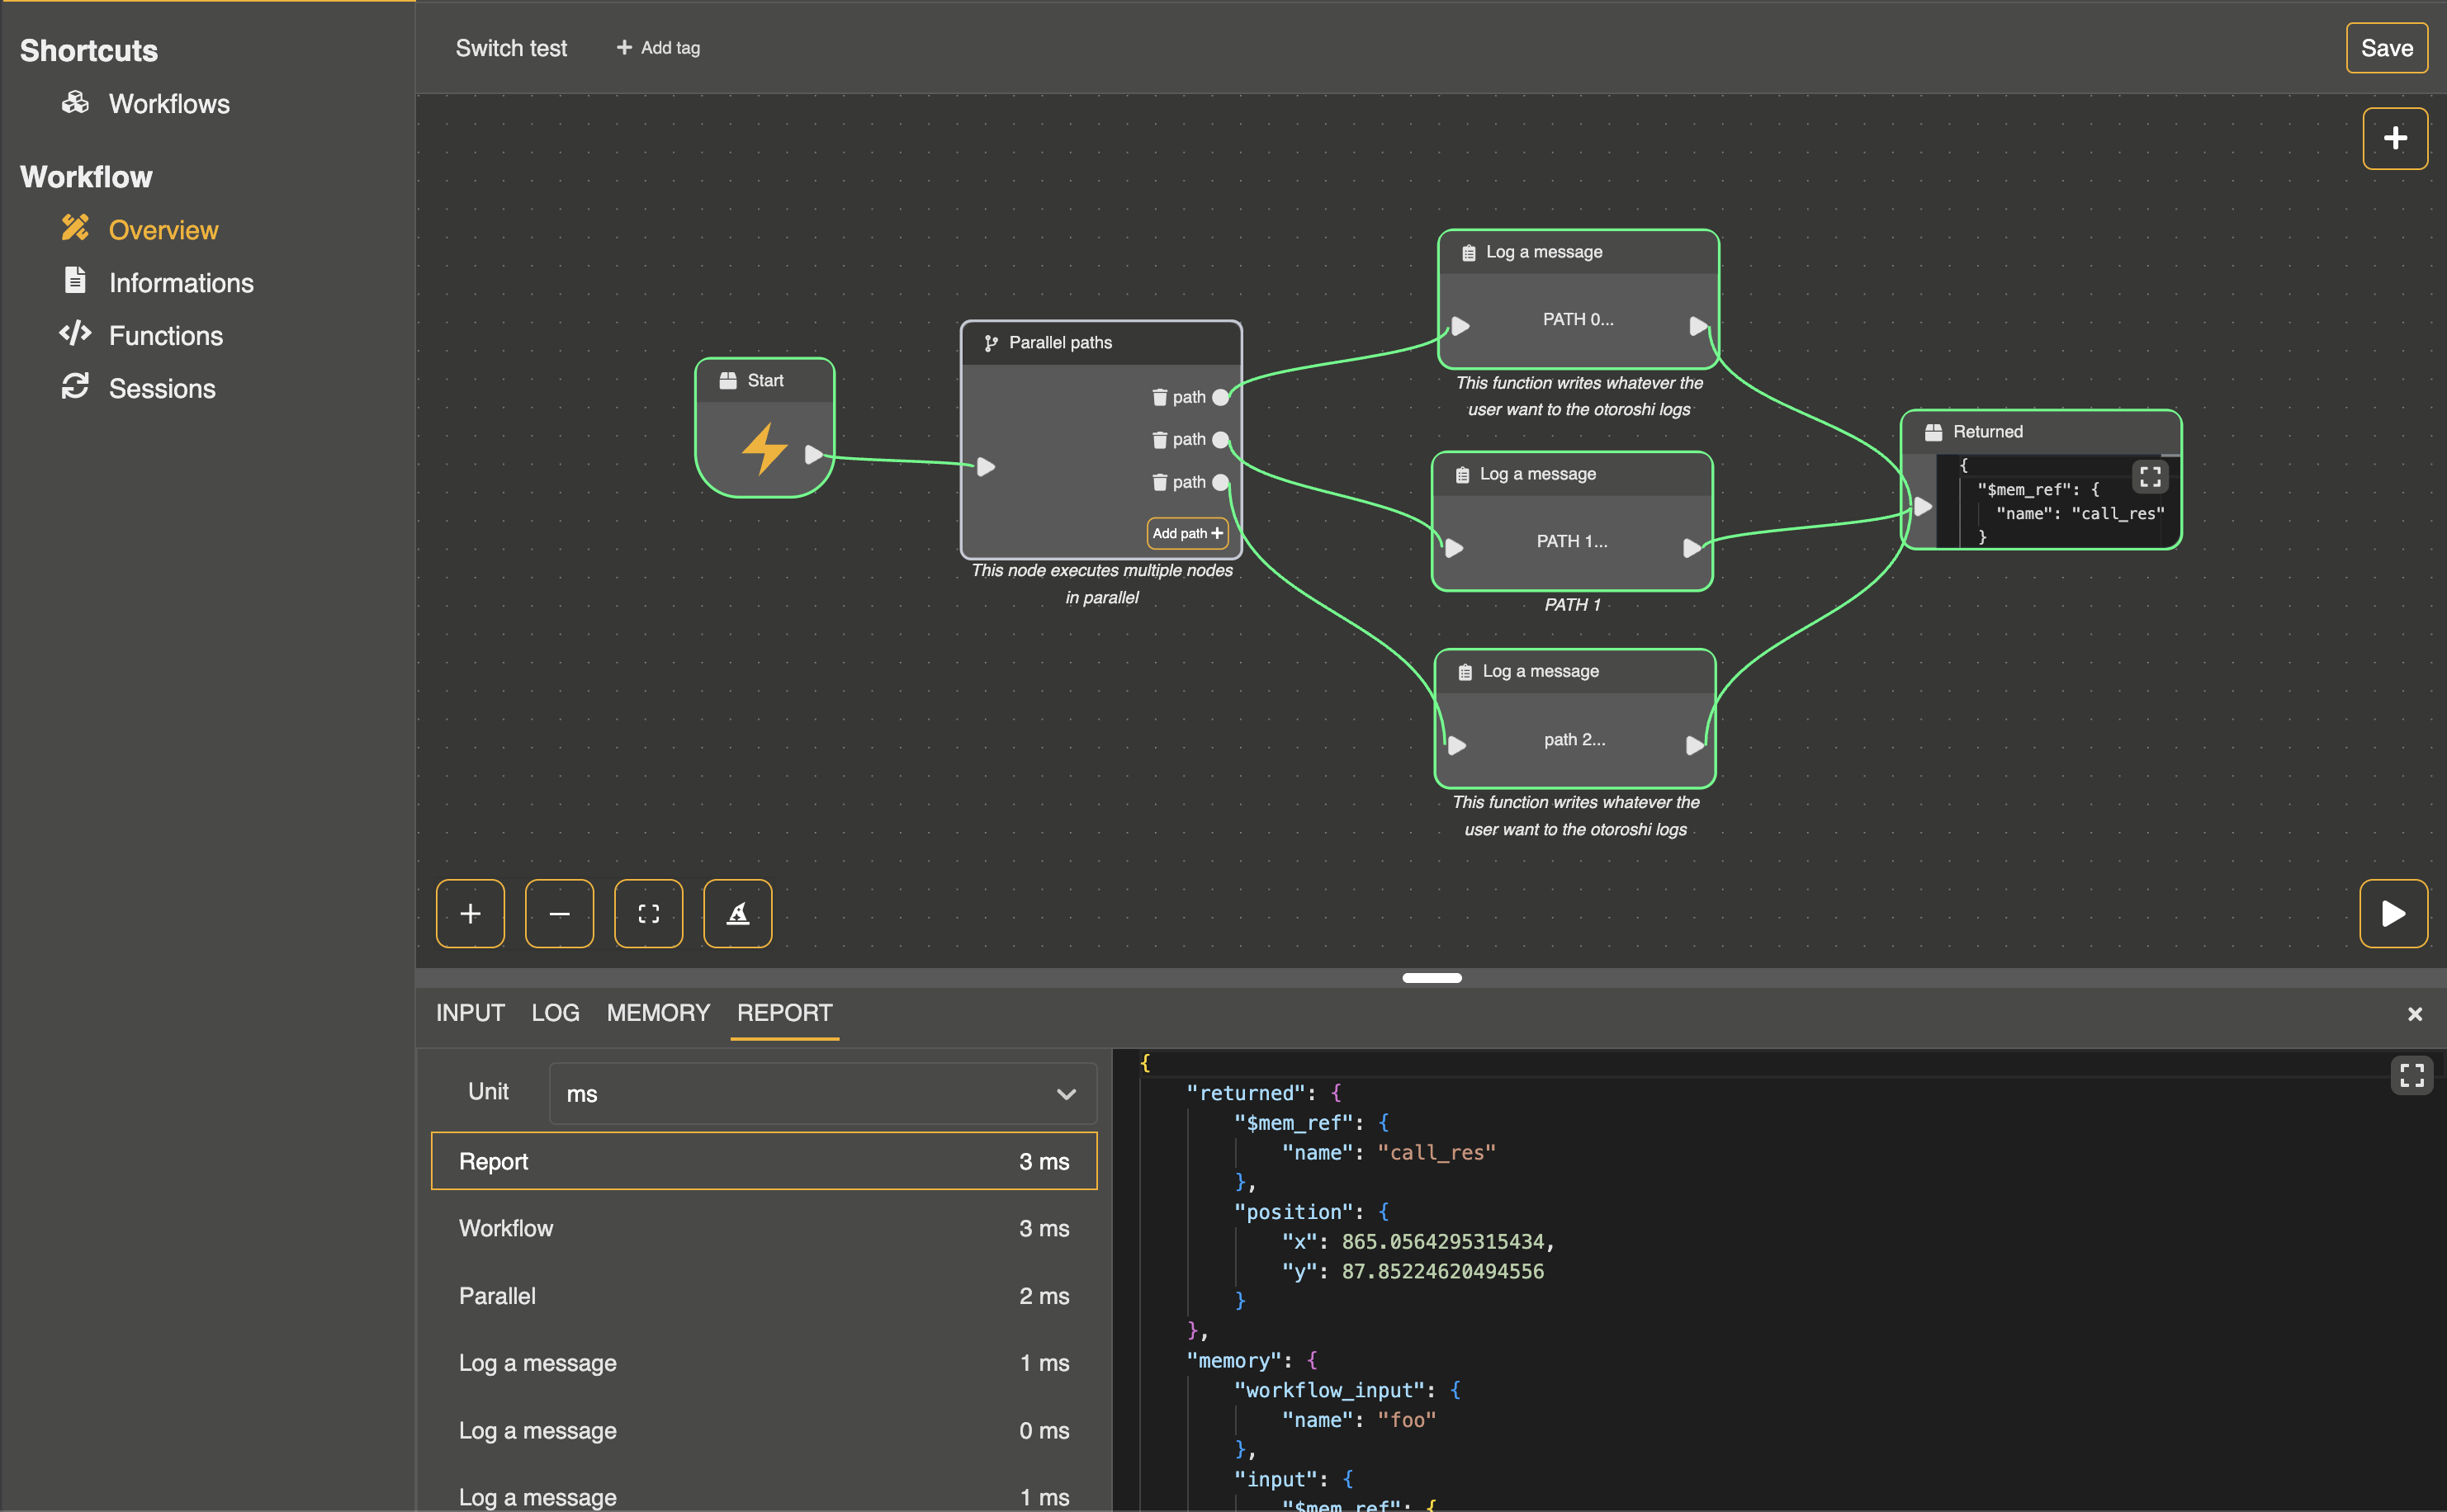Switch to the LOG tab

555,1013
